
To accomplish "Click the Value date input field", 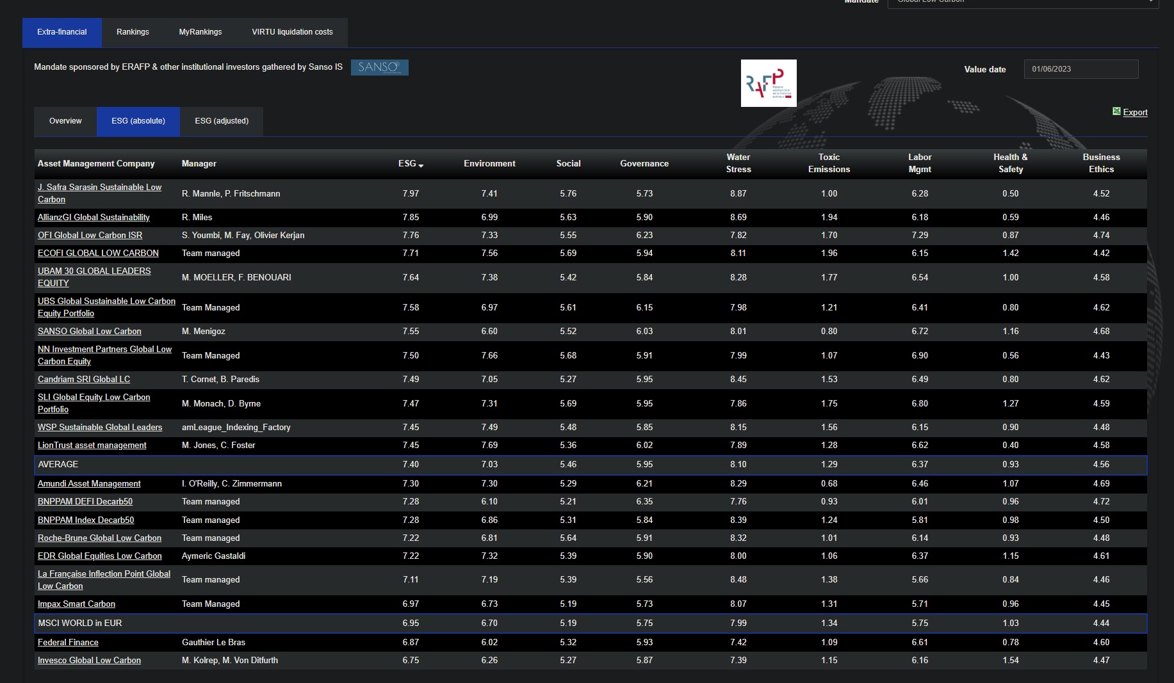I will (x=1080, y=69).
